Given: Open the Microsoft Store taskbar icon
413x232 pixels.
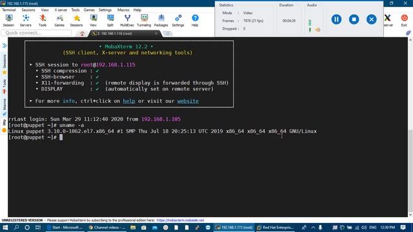Looking at the screenshot, I should point(144,227).
